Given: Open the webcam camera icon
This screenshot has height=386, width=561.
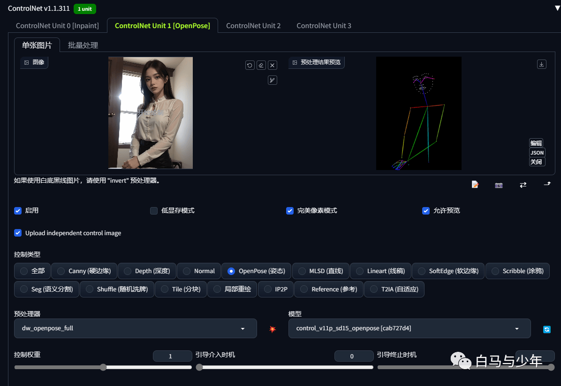Looking at the screenshot, I should [x=499, y=185].
